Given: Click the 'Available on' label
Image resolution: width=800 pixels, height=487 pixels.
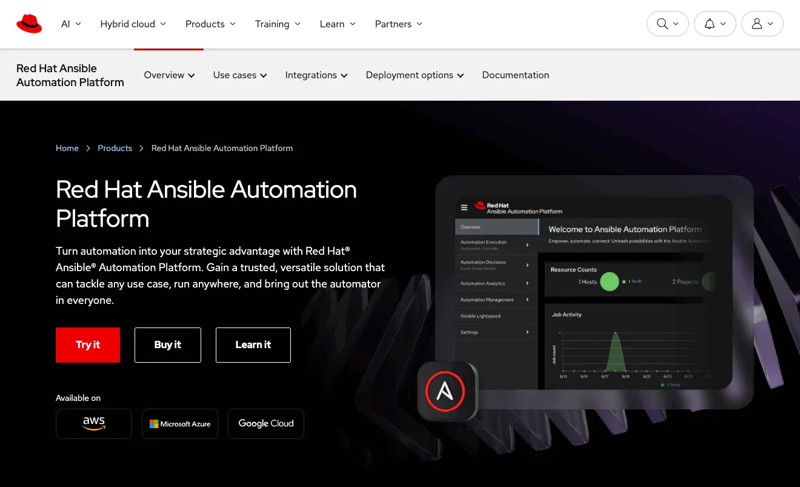Looking at the screenshot, I should (78, 398).
